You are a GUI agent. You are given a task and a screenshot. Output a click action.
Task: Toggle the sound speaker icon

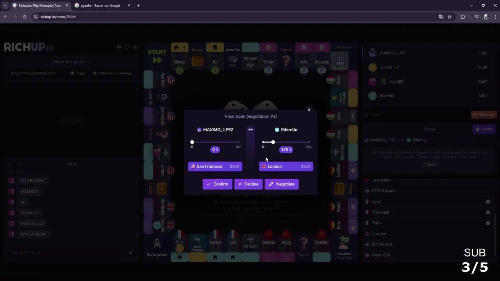point(135,47)
